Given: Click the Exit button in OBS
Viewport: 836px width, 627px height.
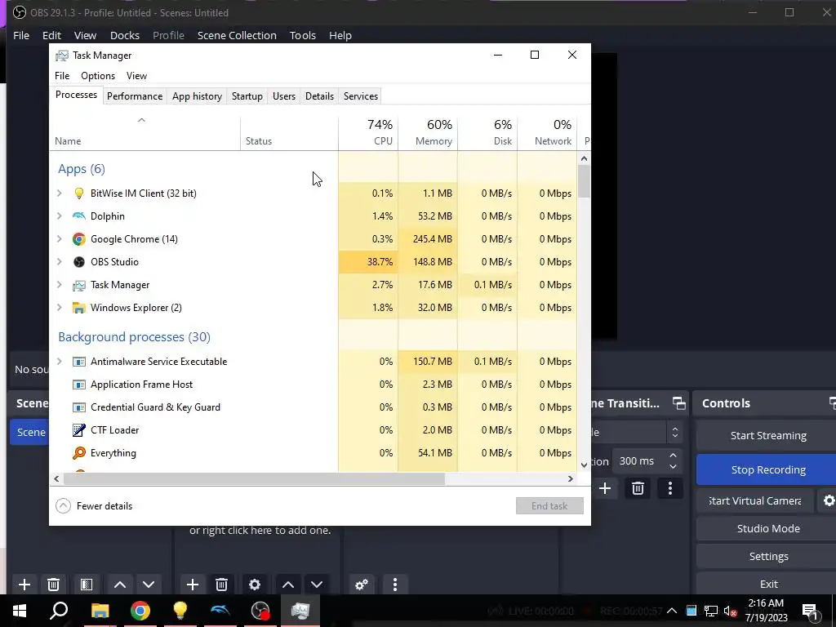Looking at the screenshot, I should (x=767, y=584).
